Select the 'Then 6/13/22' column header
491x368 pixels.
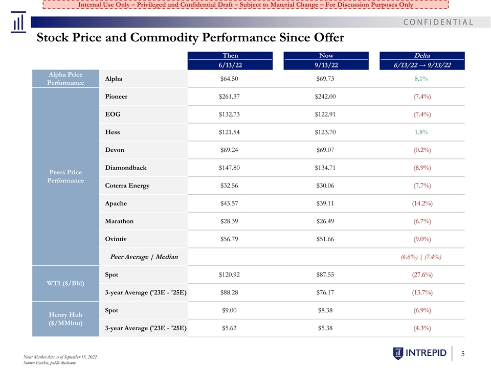230,60
